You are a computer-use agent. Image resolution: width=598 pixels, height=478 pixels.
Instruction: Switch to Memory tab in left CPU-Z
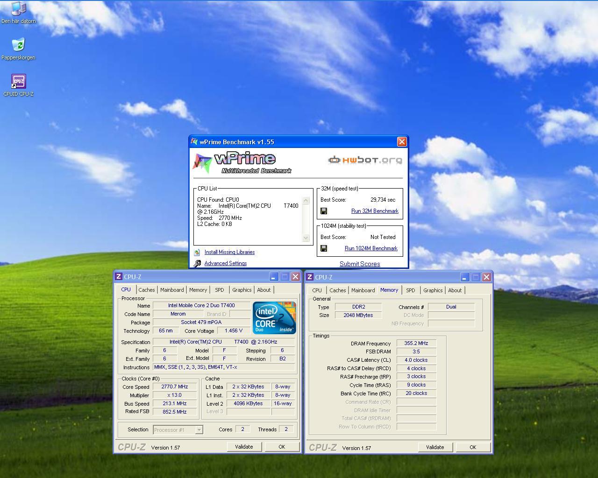(x=198, y=290)
